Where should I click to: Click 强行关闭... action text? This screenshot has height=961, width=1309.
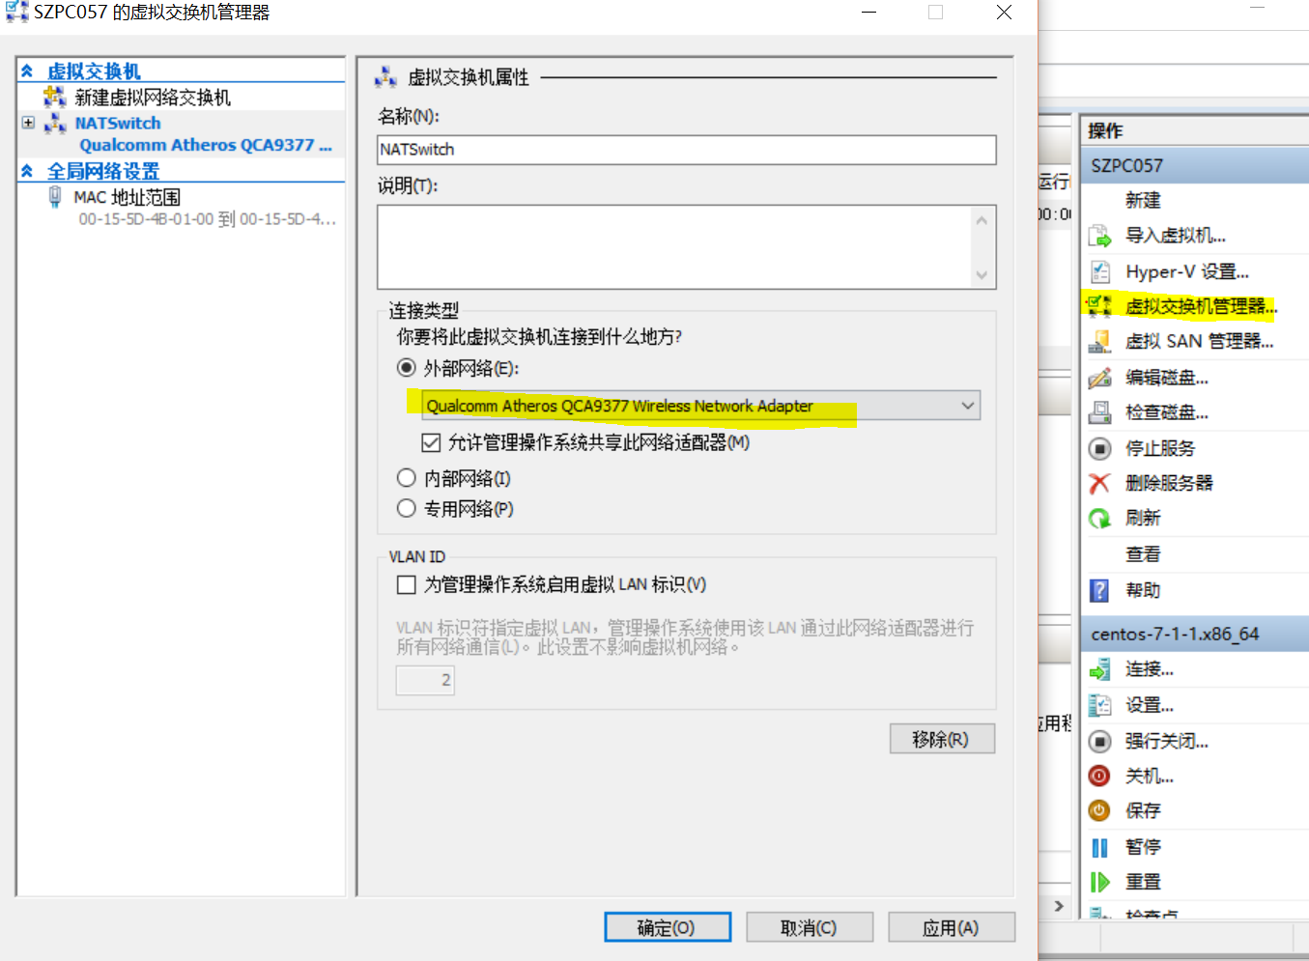1167,741
